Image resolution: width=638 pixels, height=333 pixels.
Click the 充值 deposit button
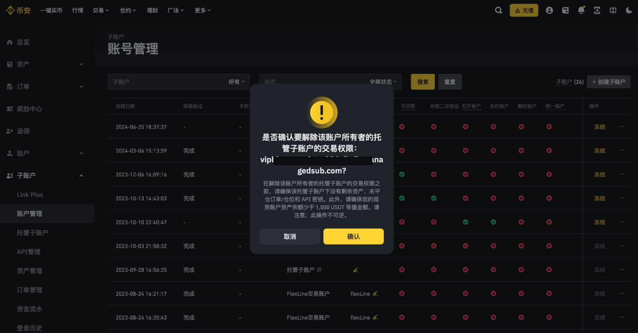coord(524,10)
